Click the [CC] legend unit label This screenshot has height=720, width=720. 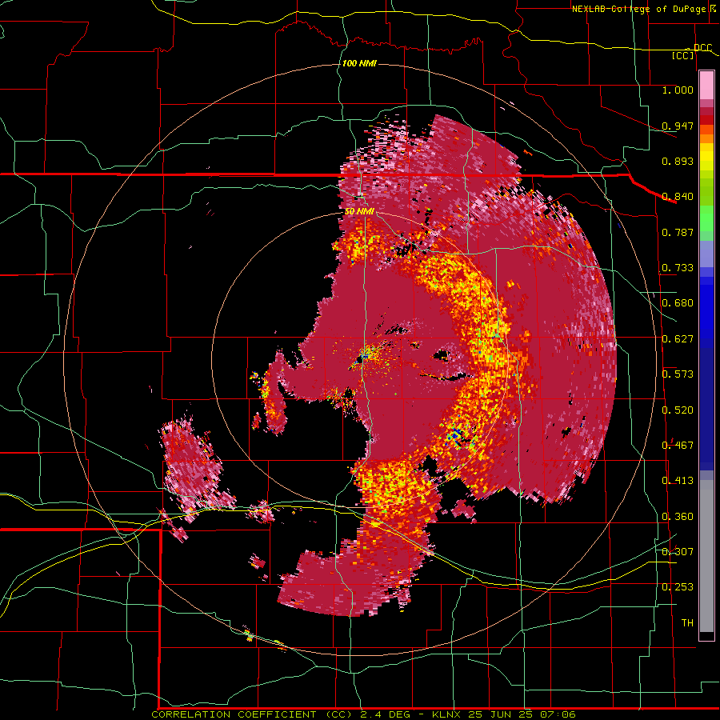point(683,55)
